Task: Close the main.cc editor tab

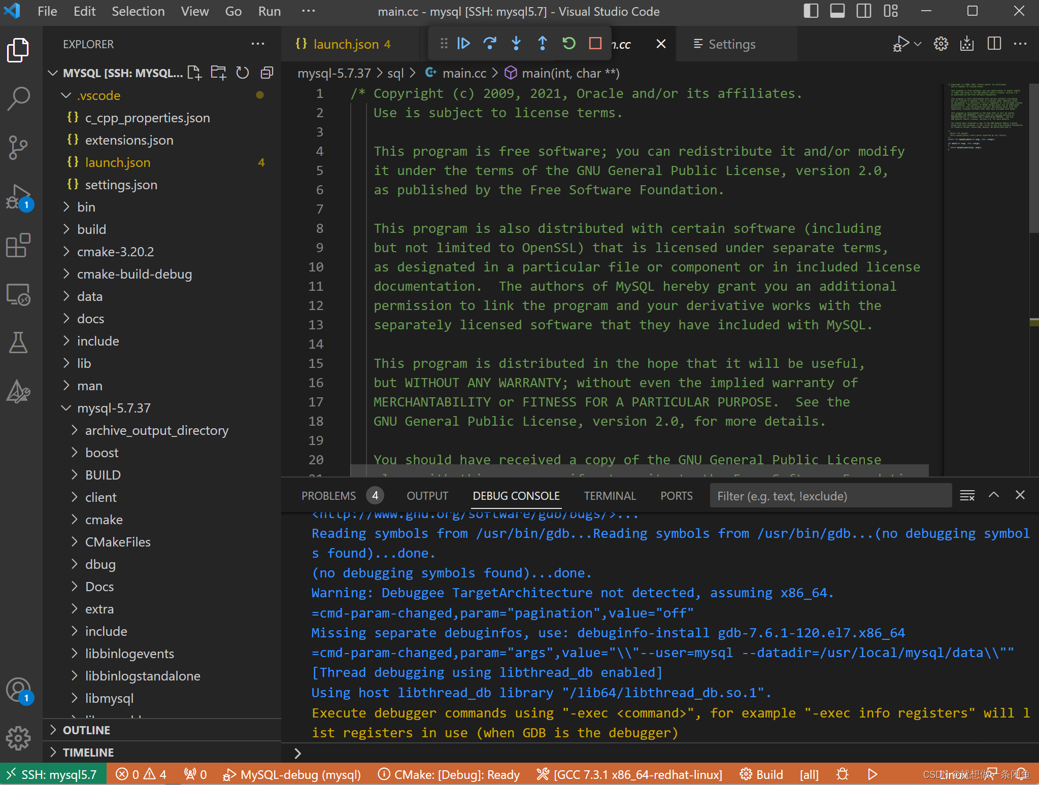Action: pos(661,44)
